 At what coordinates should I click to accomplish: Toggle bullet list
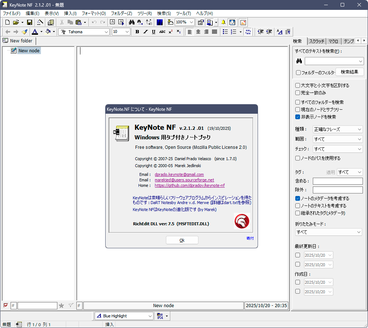[225, 32]
